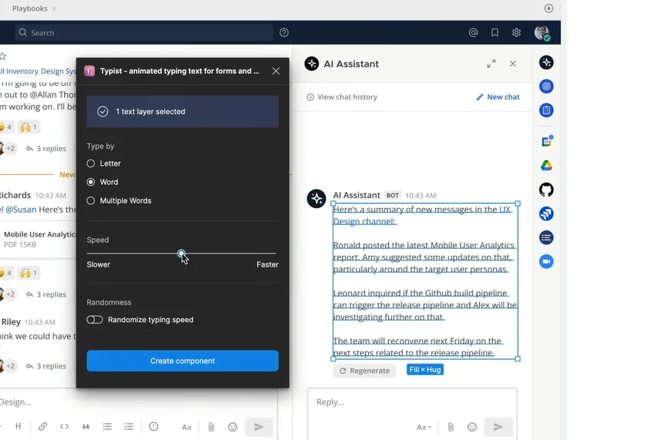Attach a file in channel message toolbar
This screenshot has width=652, height=440.
coord(211,427)
